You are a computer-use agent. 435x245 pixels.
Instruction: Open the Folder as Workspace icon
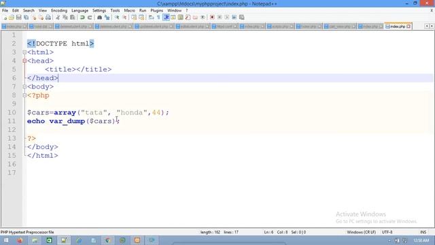195,18
